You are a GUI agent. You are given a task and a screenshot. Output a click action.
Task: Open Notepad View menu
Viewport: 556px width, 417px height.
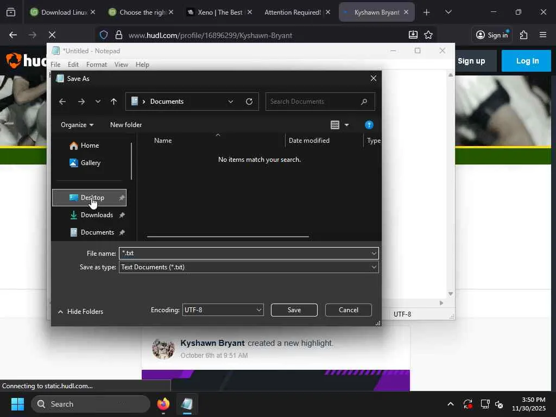(121, 65)
